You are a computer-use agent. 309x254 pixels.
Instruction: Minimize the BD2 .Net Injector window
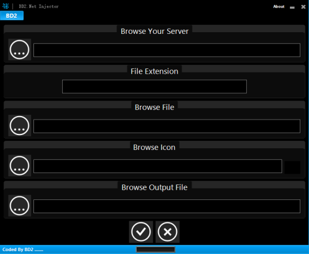[x=292, y=7]
